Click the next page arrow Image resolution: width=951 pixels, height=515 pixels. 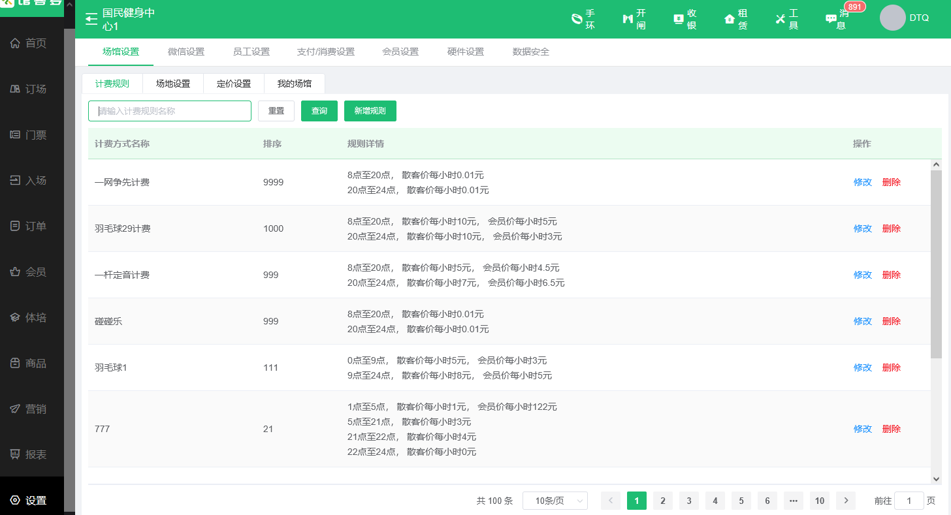point(846,501)
